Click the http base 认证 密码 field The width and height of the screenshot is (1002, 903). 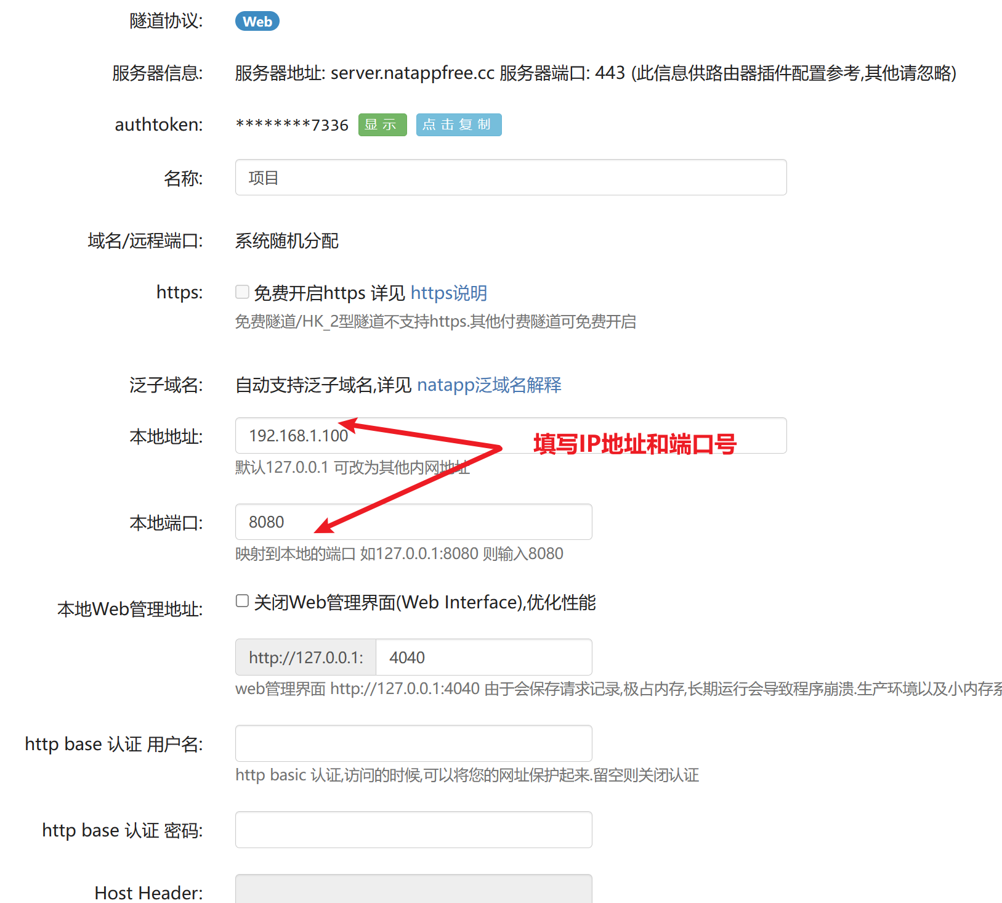413,830
